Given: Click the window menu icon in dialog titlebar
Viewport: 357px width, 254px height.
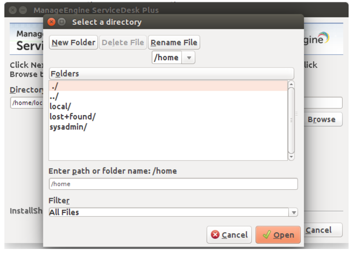Looking at the screenshot, I should (x=62, y=23).
